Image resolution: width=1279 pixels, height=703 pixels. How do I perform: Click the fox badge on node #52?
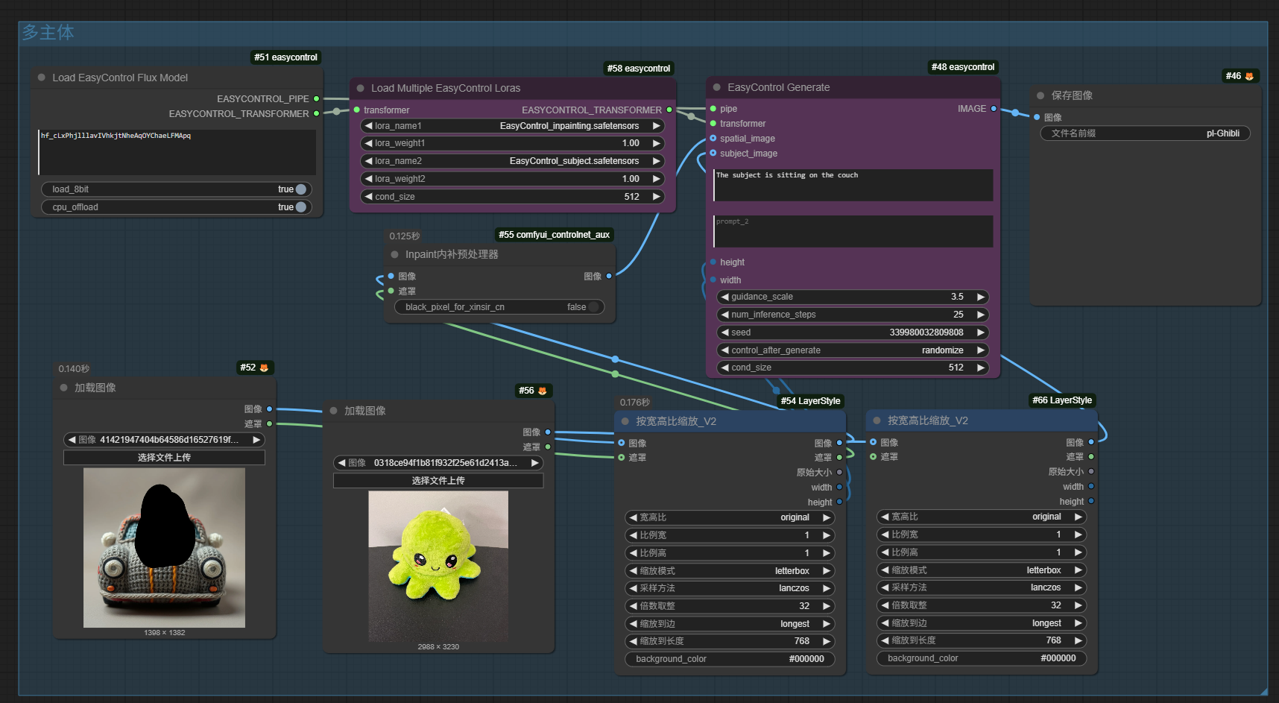[264, 368]
